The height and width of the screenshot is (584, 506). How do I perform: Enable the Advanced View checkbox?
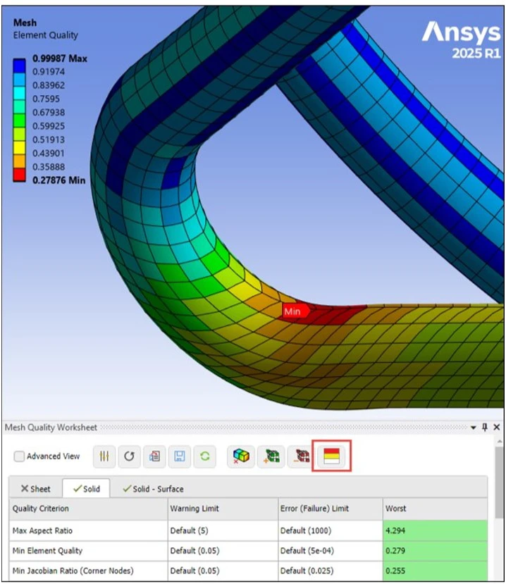click(19, 456)
